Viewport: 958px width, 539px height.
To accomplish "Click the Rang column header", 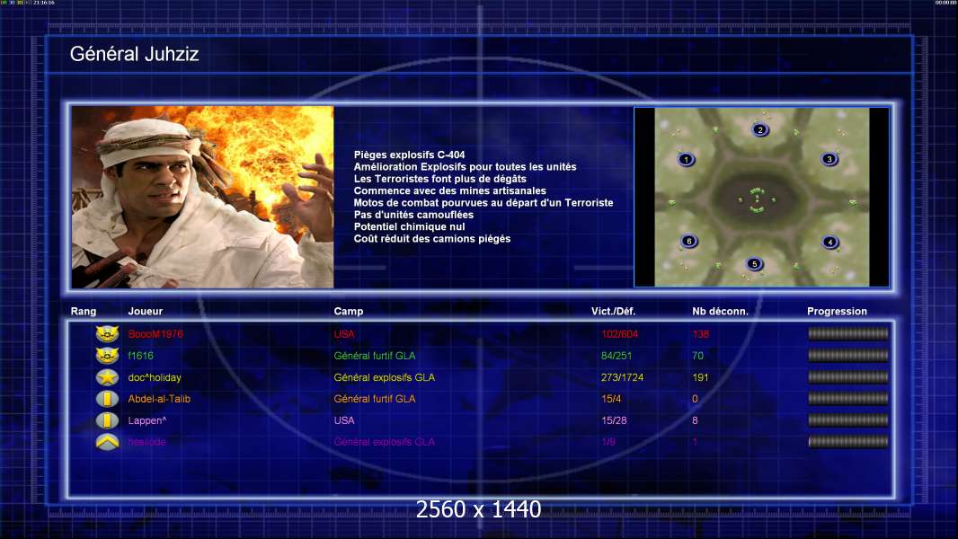I will click(83, 312).
